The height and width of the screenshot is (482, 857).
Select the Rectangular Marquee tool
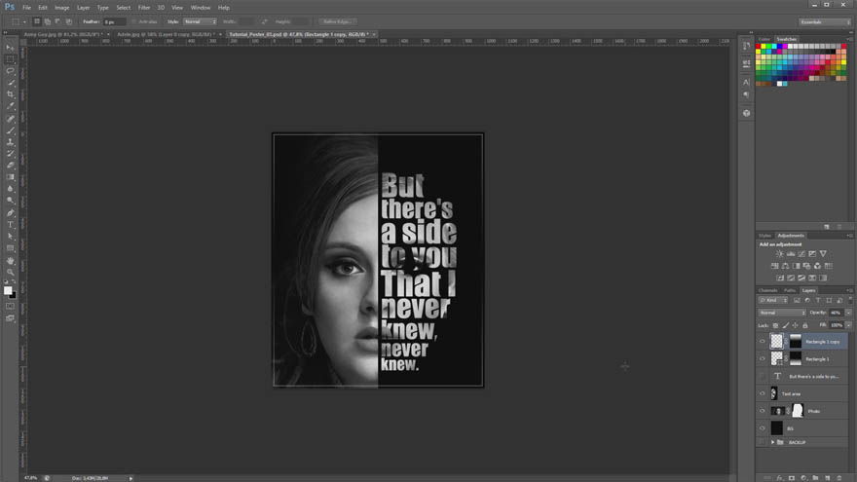pyautogui.click(x=10, y=59)
